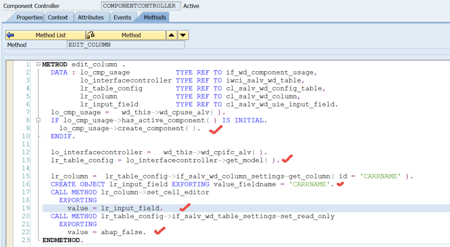This screenshot has width=450, height=247.
Task: Click line number 19 in gutter
Action: pyautogui.click(x=26, y=208)
